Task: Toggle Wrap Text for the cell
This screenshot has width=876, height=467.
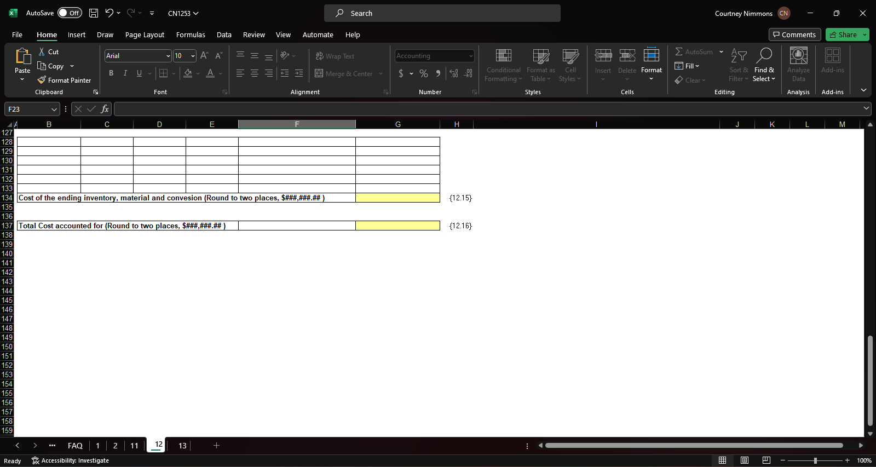Action: pos(335,56)
